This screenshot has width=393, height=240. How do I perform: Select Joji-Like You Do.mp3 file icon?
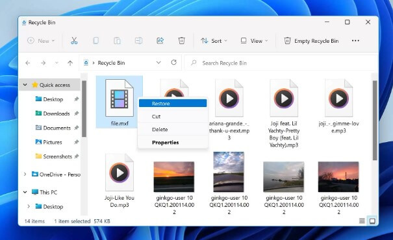click(120, 173)
